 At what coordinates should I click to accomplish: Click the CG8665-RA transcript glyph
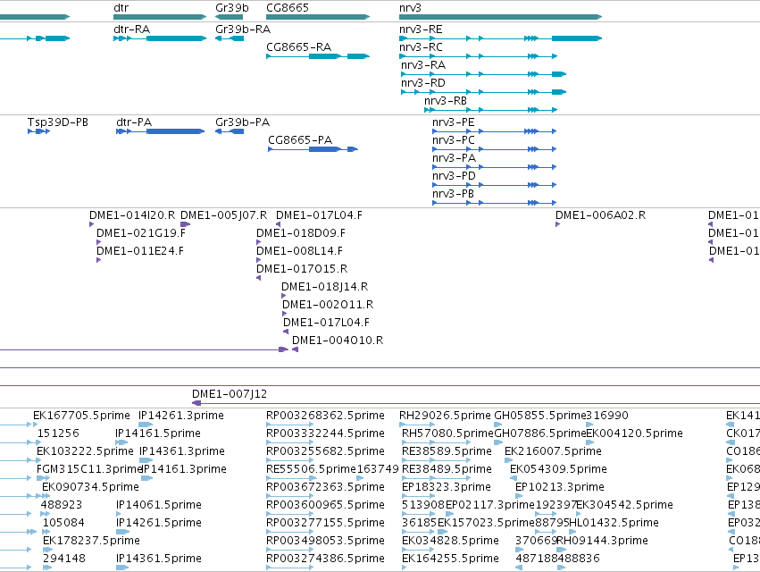click(318, 56)
